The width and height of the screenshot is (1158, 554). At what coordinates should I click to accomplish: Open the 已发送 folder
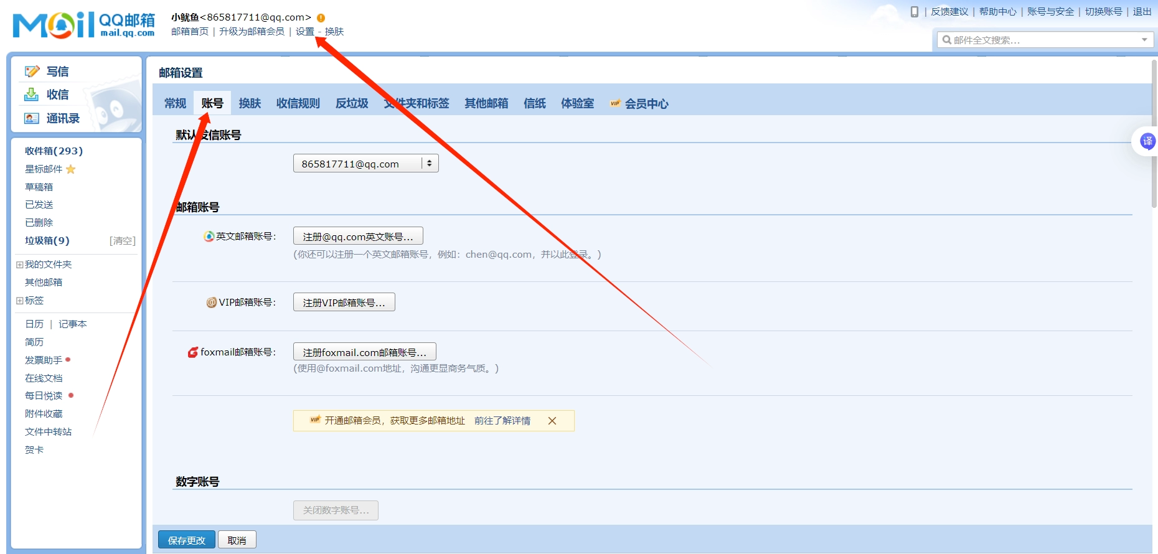tap(39, 205)
